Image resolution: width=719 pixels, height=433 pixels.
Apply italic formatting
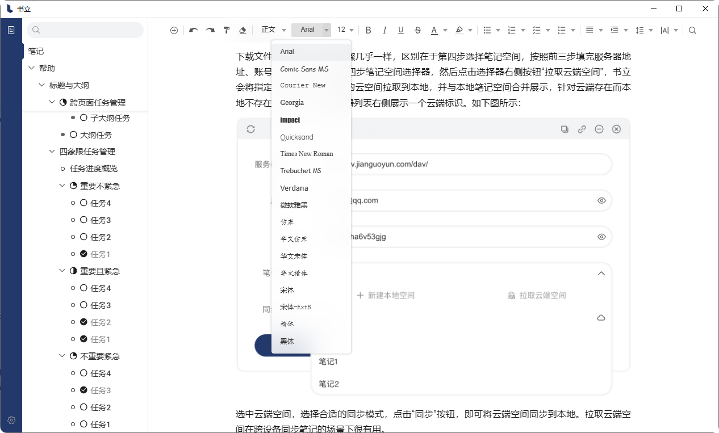click(x=384, y=30)
